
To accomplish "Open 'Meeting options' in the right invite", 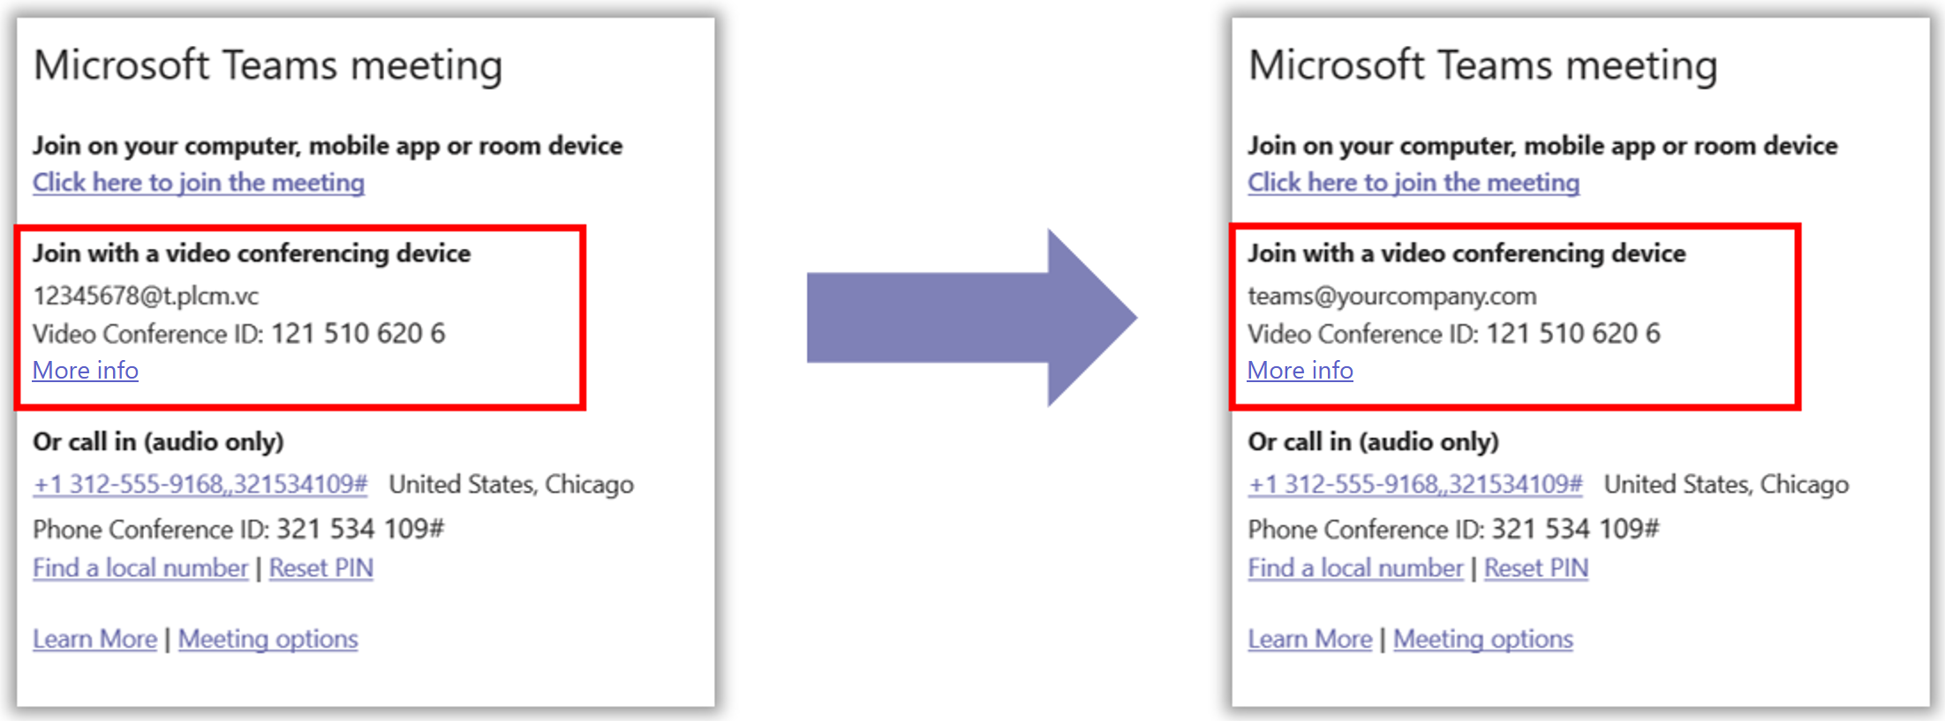I will [x=1483, y=639].
